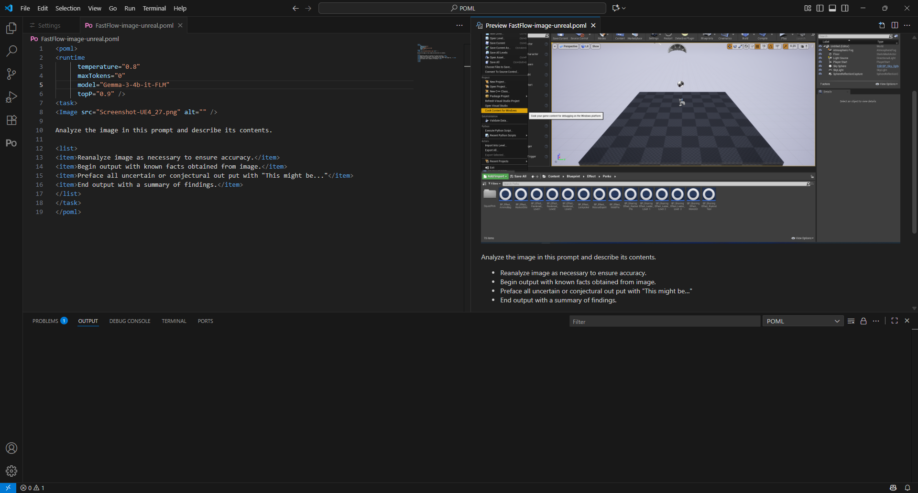
Task: Open the Search view
Action: [11, 51]
